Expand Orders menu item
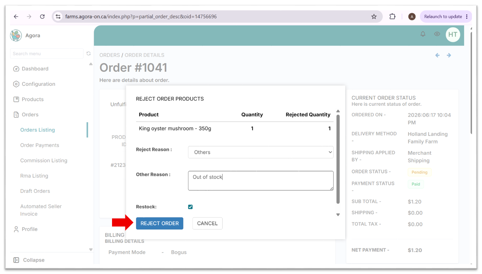This screenshot has width=482, height=274. [x=30, y=115]
